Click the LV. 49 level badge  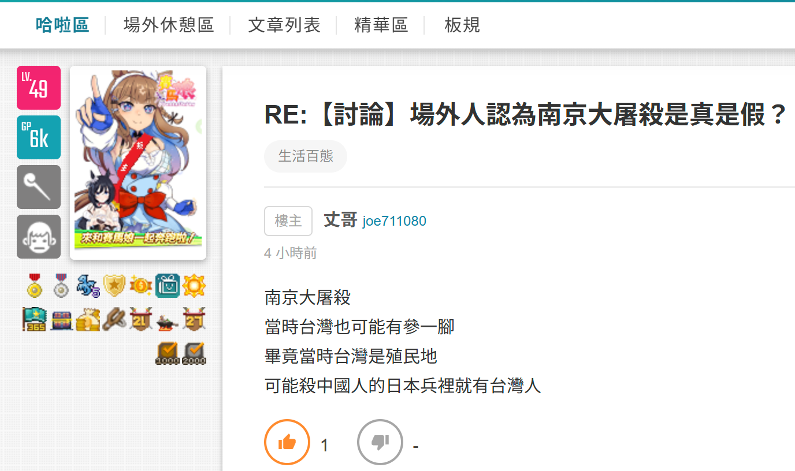[x=39, y=88]
